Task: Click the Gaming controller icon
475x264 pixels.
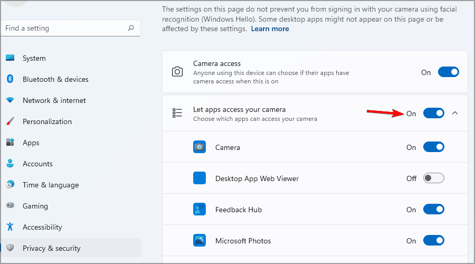Action: click(10, 206)
